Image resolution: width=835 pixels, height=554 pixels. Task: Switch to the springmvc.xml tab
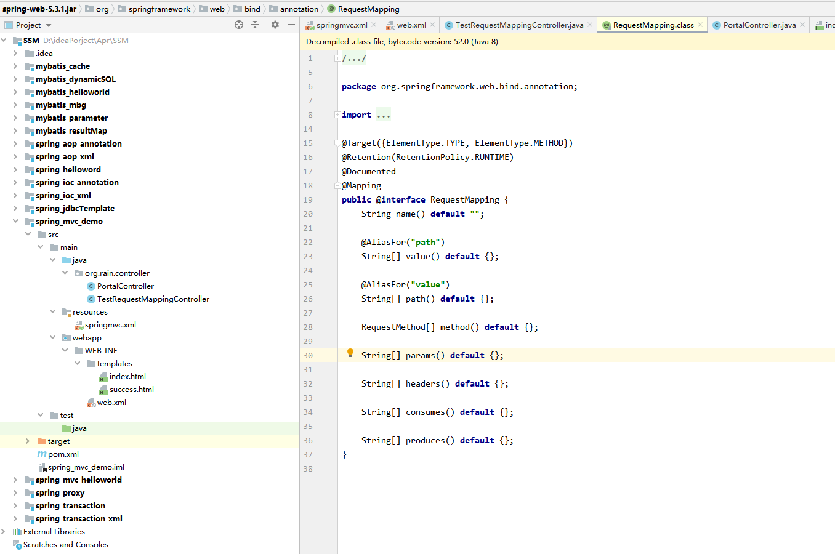tap(342, 25)
